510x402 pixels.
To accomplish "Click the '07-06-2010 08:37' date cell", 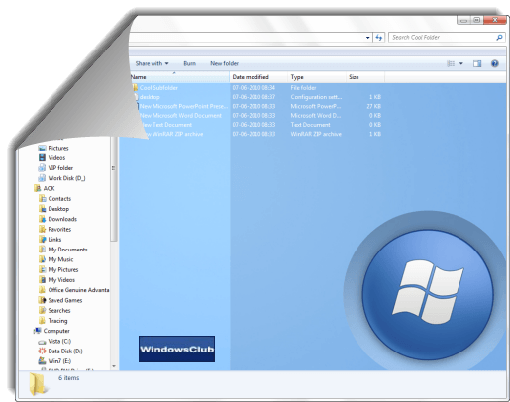I will 254,97.
